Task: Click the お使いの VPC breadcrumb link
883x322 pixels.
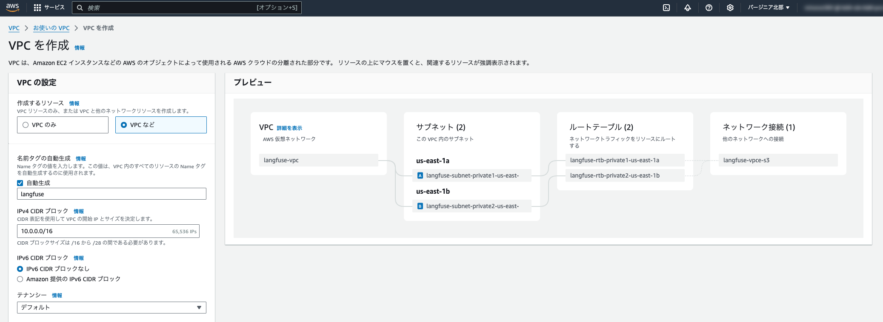Action: tap(51, 28)
